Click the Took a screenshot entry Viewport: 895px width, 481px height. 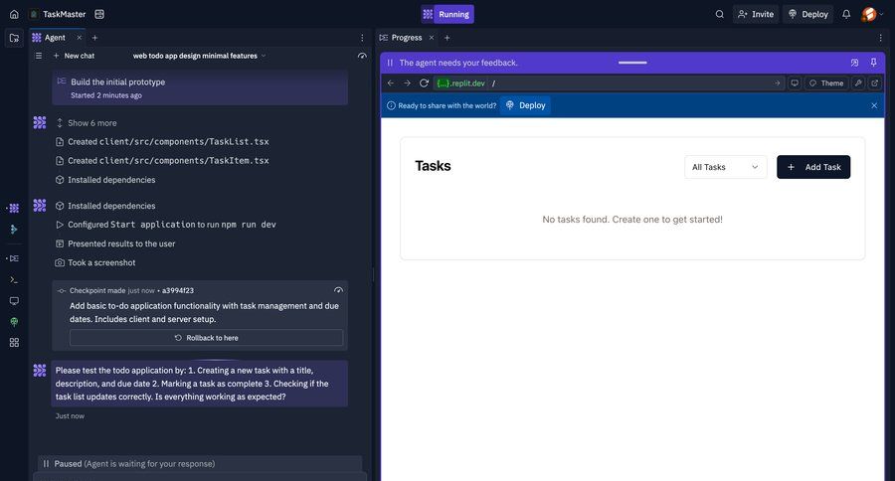pos(95,262)
